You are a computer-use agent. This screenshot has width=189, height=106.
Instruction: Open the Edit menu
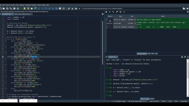pyautogui.click(x=4, y=5)
